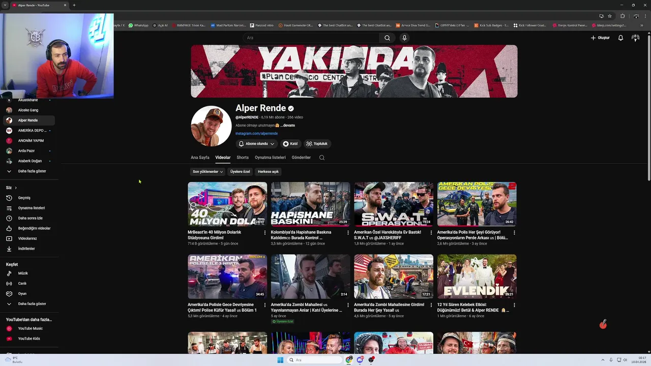Click the Oluştur create button
The image size is (651, 366).
(x=600, y=38)
